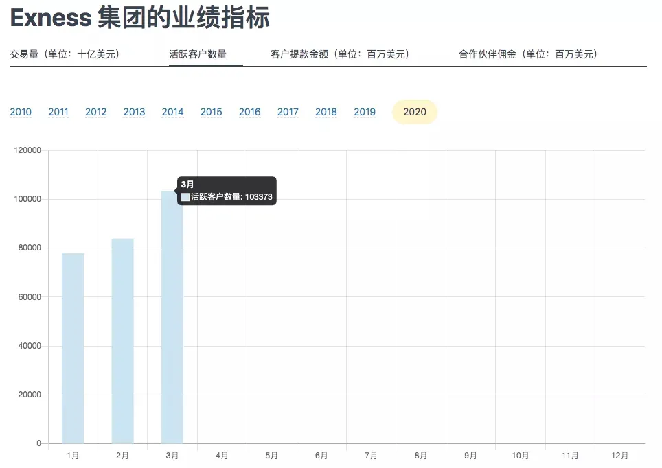Select year 2010
The image size is (662, 468).
tap(21, 112)
